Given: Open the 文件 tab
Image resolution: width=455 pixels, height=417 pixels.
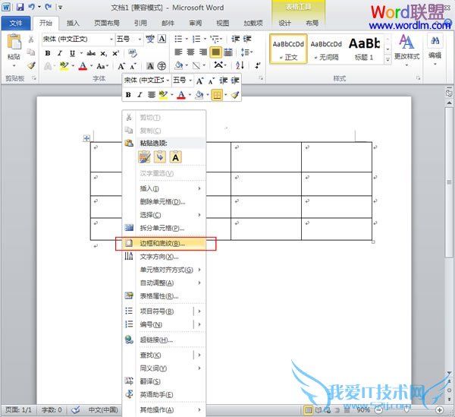Looking at the screenshot, I should pos(16,23).
